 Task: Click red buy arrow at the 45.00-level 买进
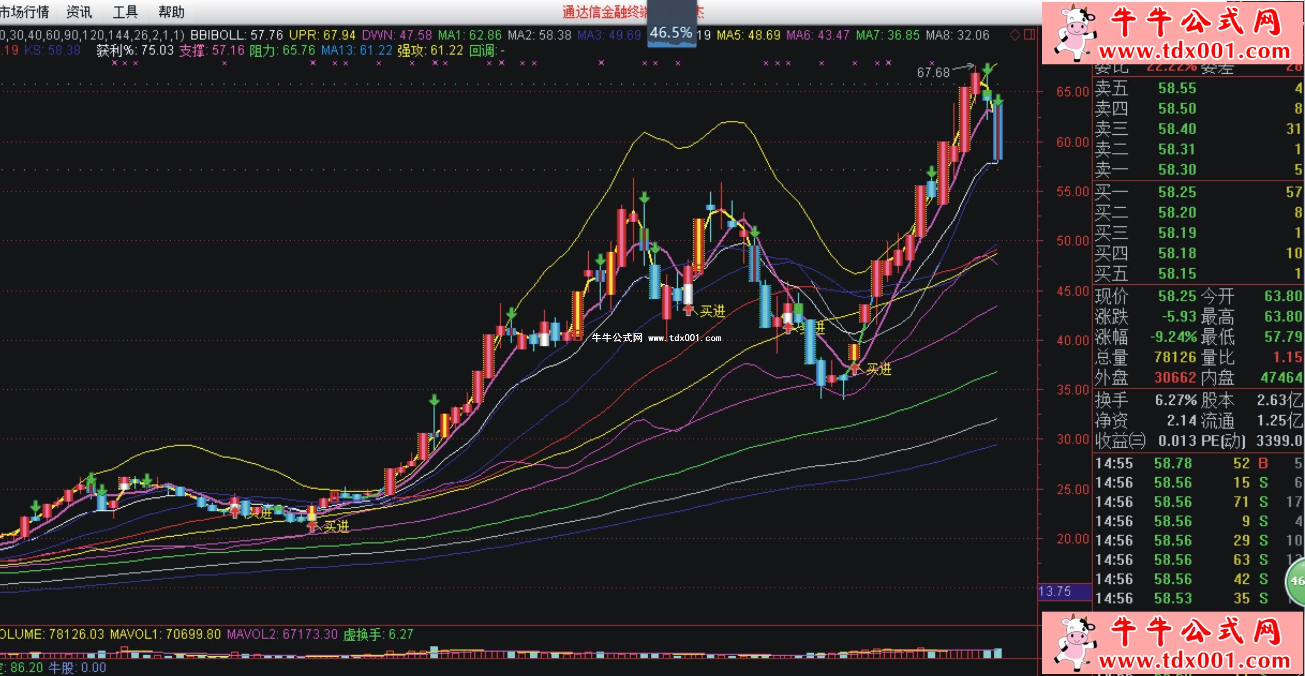688,309
